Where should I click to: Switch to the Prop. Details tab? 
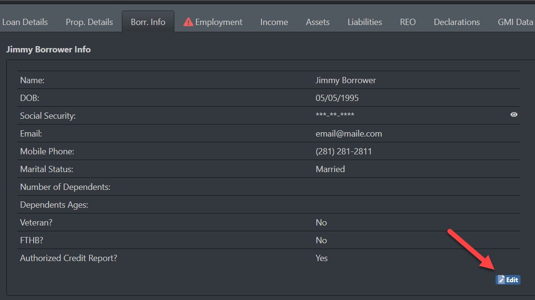coord(89,22)
